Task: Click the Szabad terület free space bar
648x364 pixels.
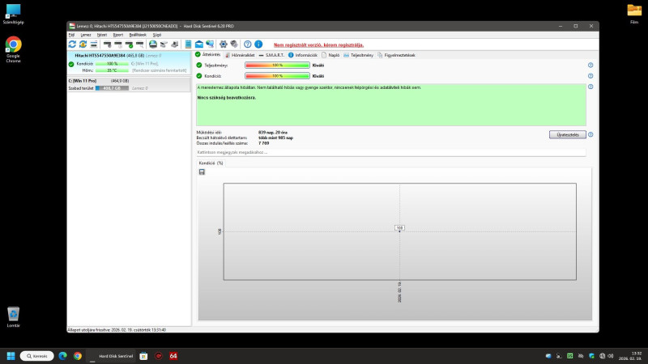Action: click(112, 88)
